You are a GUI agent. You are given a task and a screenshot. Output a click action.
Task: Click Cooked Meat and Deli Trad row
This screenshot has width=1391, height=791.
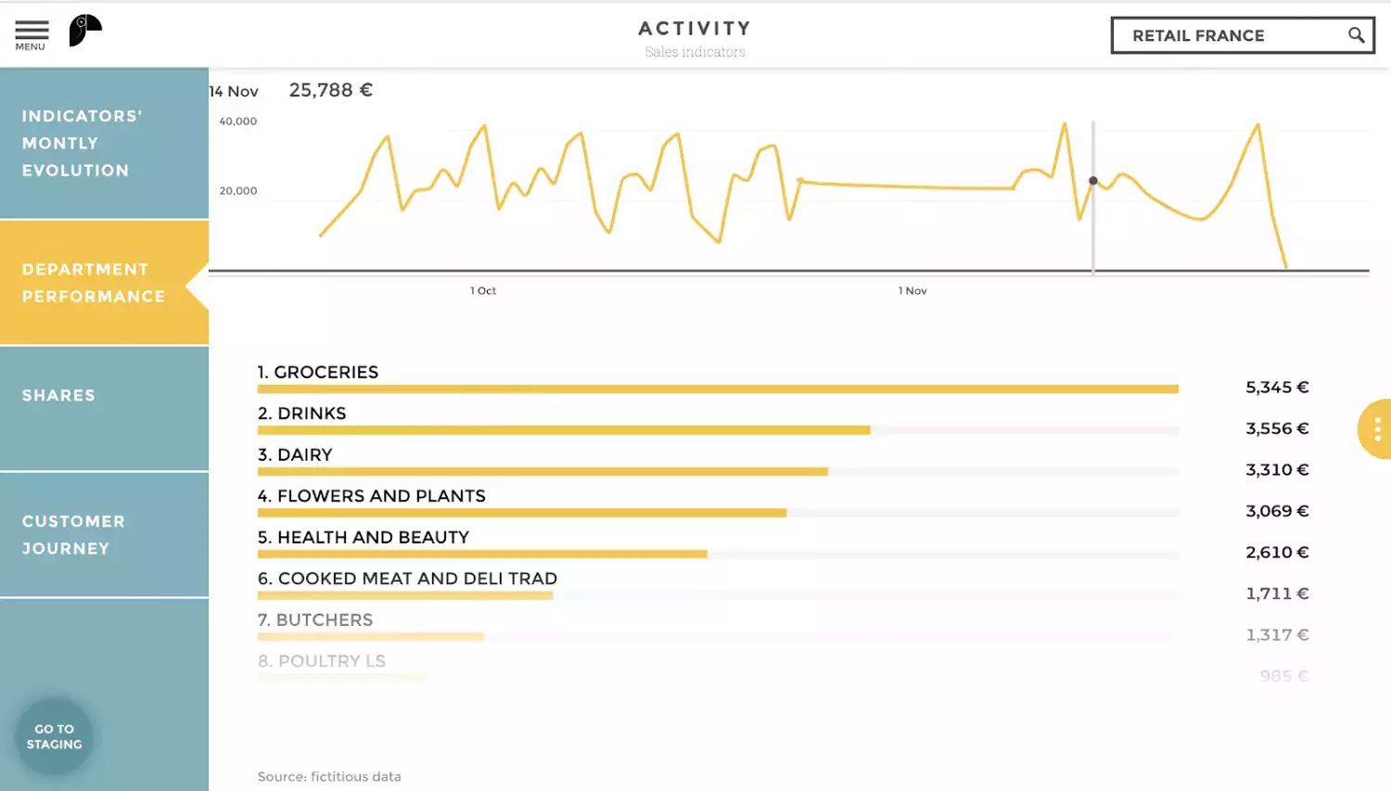(407, 579)
